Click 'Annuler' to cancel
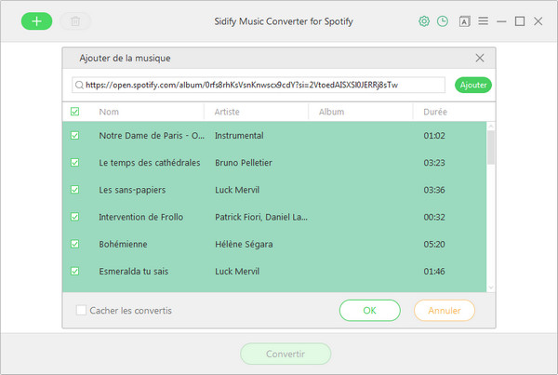Image resolution: width=558 pixels, height=375 pixels. tap(444, 310)
